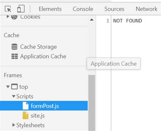
Task: Switch to the Elements tab
Action: click(x=50, y=9)
